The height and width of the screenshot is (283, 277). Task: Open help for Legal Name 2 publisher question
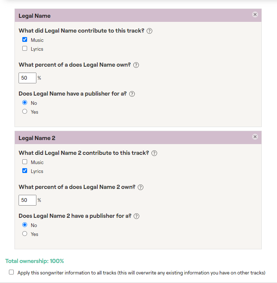coord(136,216)
